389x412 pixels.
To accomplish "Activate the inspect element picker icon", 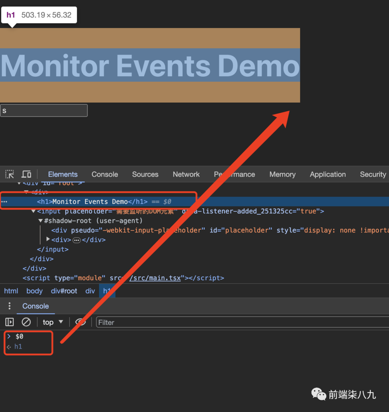I will (x=10, y=174).
